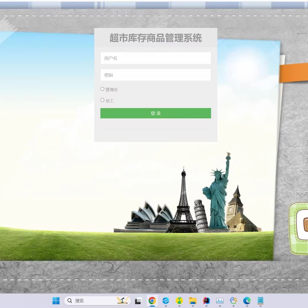Click the search highlights lamp icon
308x308 pixels.
(123, 301)
